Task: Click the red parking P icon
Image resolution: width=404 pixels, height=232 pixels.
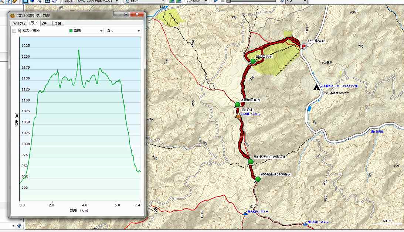Action: [x=304, y=47]
